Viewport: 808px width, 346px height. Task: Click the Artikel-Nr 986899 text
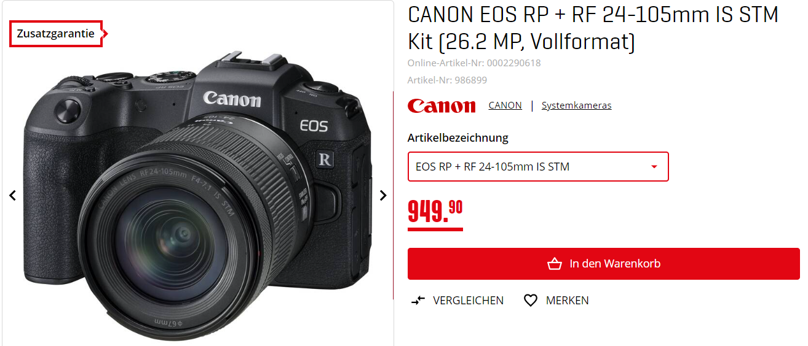click(x=447, y=80)
